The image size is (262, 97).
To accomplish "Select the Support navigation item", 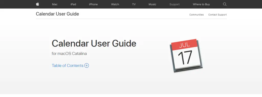I will 174,4.
